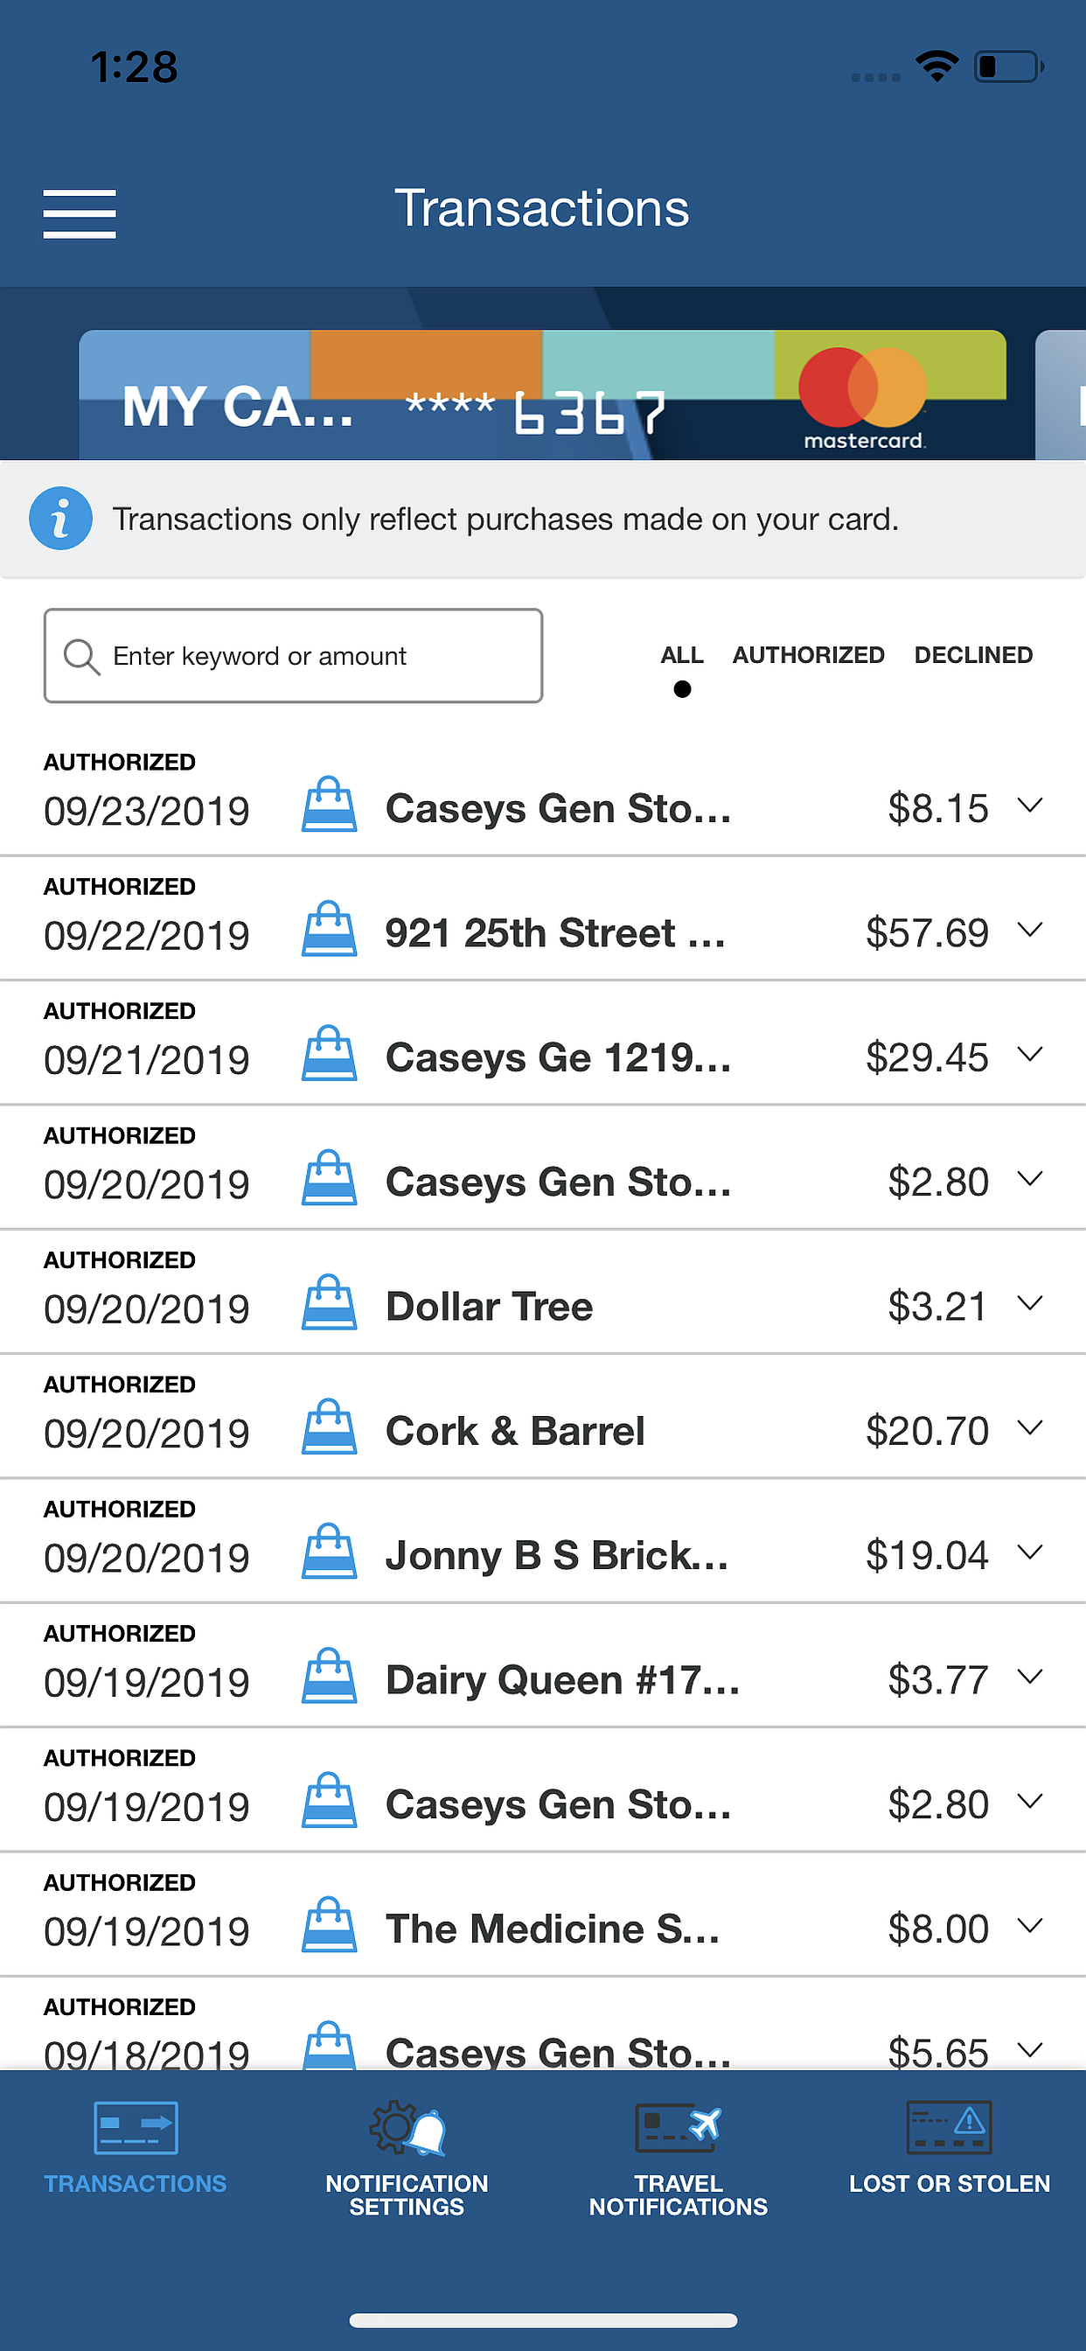Viewport: 1086px width, 2351px height.
Task: Tap the blue info icon
Action: pyautogui.click(x=60, y=519)
